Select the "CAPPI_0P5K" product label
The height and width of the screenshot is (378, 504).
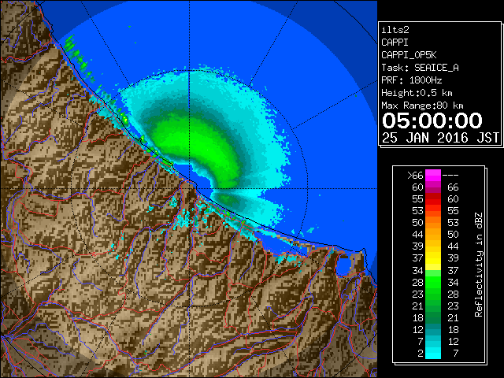pos(409,55)
